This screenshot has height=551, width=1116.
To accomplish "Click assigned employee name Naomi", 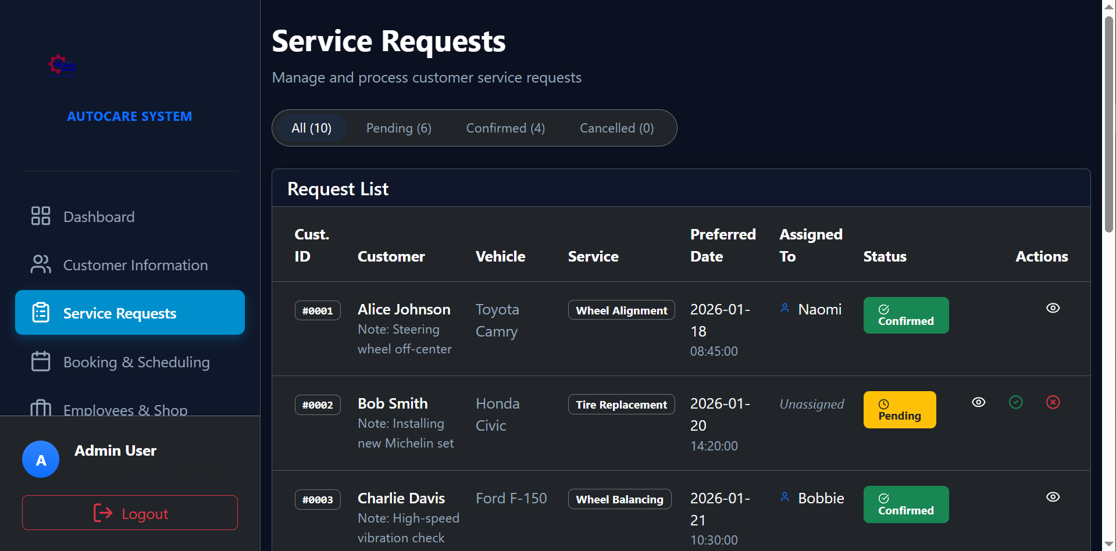I will click(x=819, y=309).
